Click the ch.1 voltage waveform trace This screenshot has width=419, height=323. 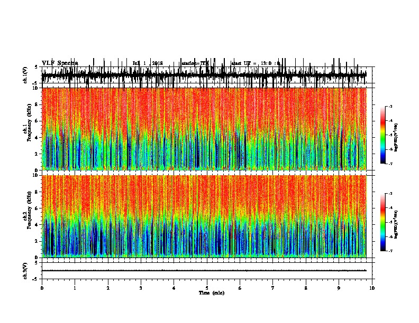coord(204,75)
